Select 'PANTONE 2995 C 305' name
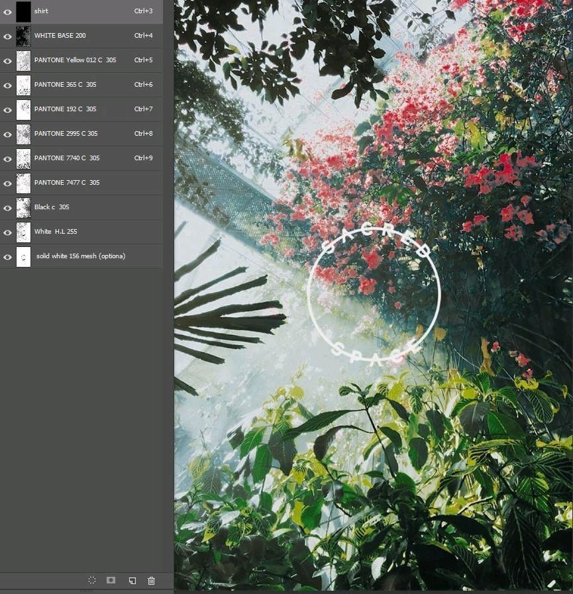 (x=66, y=133)
